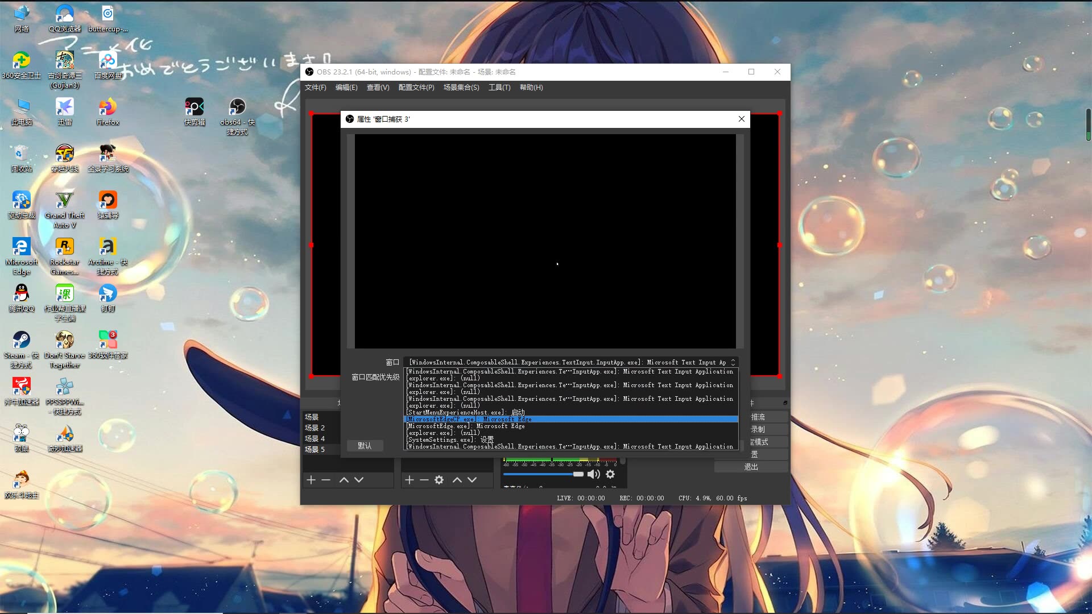1092x614 pixels.
Task: Move scene up with the arrow under the scene list
Action: [x=344, y=480]
